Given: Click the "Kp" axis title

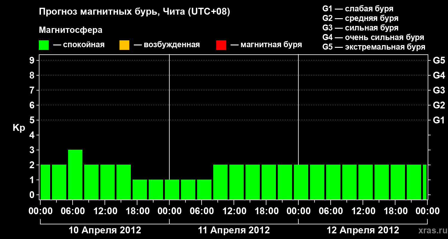Looking at the screenshot, I should coord(19,128).
